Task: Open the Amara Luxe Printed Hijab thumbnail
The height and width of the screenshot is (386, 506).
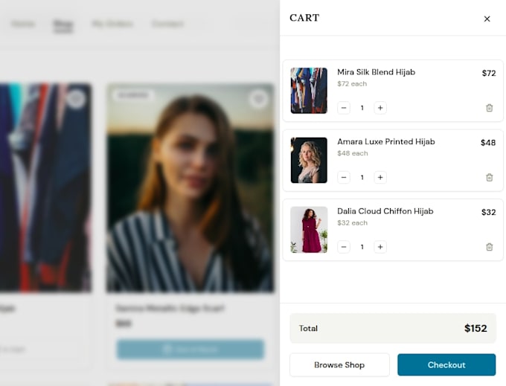Action: point(309,160)
